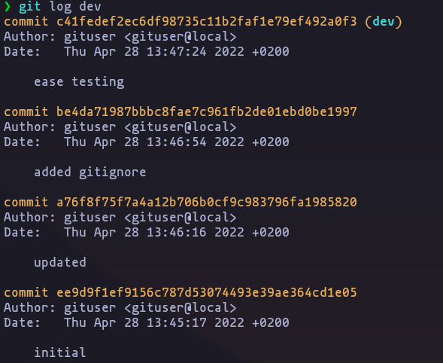Screen dimensions: 443x363
Task: Click the 'initial' commit message
Action: point(60,352)
